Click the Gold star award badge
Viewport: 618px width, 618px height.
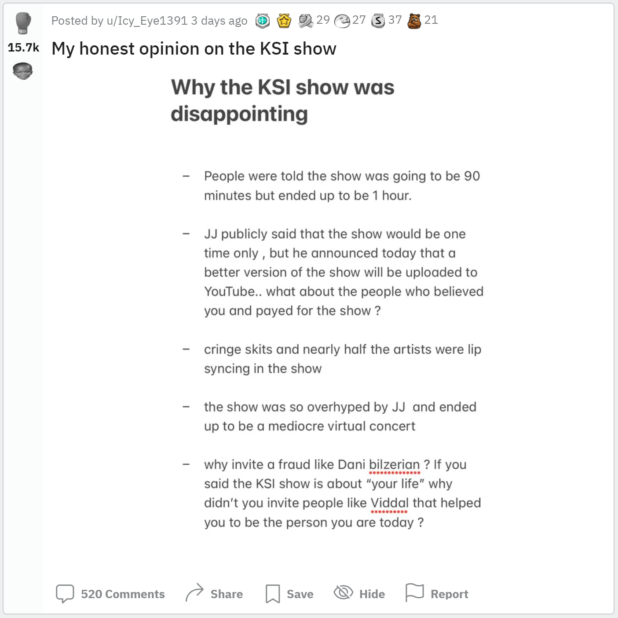(x=284, y=21)
